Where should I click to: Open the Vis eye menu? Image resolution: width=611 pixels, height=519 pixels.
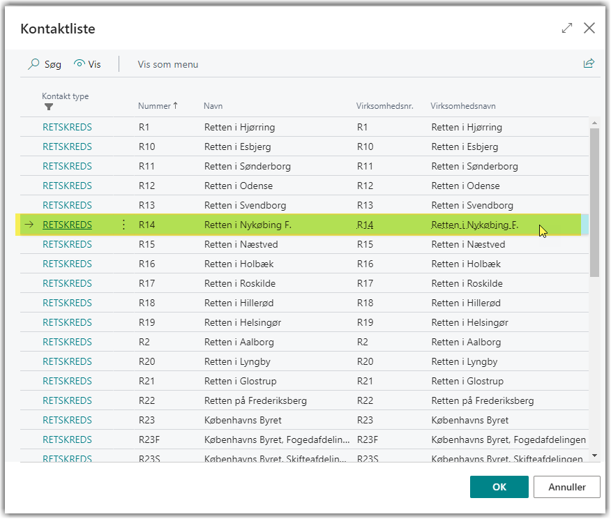pyautogui.click(x=87, y=64)
